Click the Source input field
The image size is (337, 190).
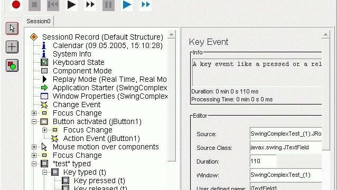[286, 134]
